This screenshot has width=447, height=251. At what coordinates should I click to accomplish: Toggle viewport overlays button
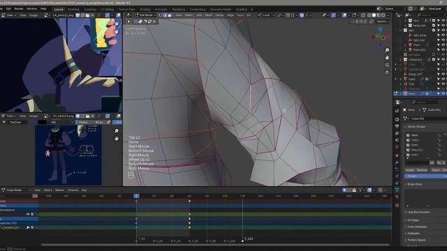344,15
